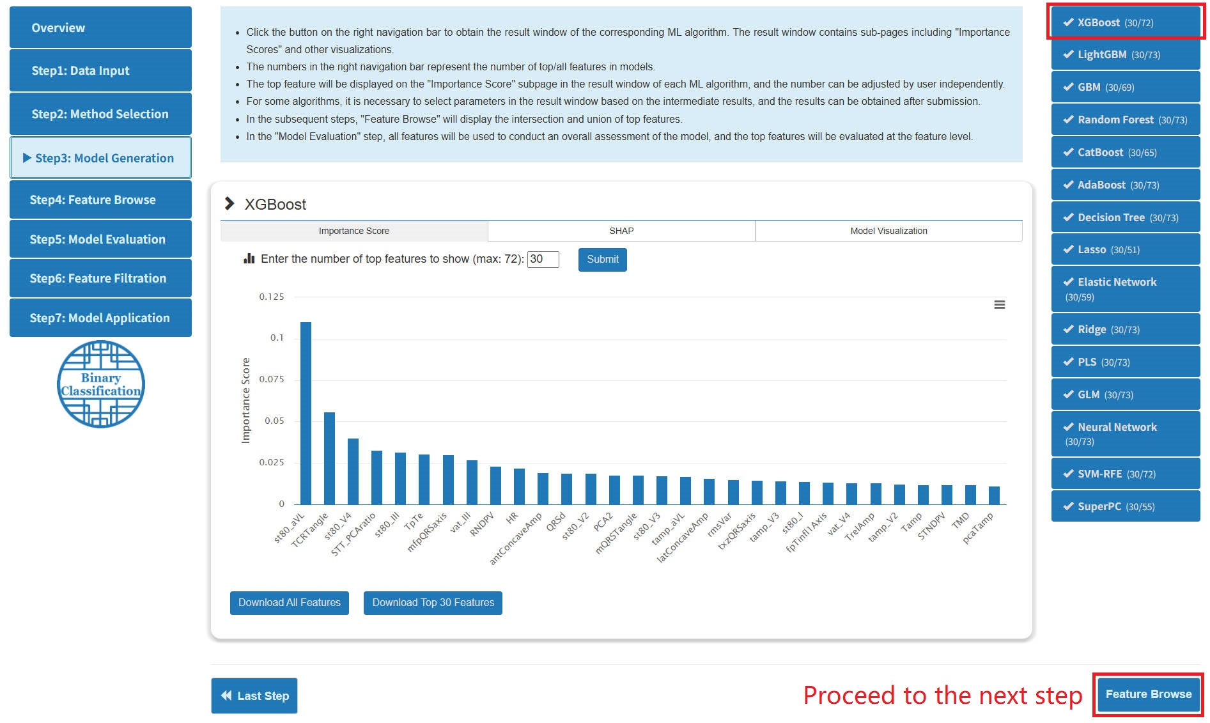
Task: Click the double-arrow icon on Last Step
Action: 226,696
